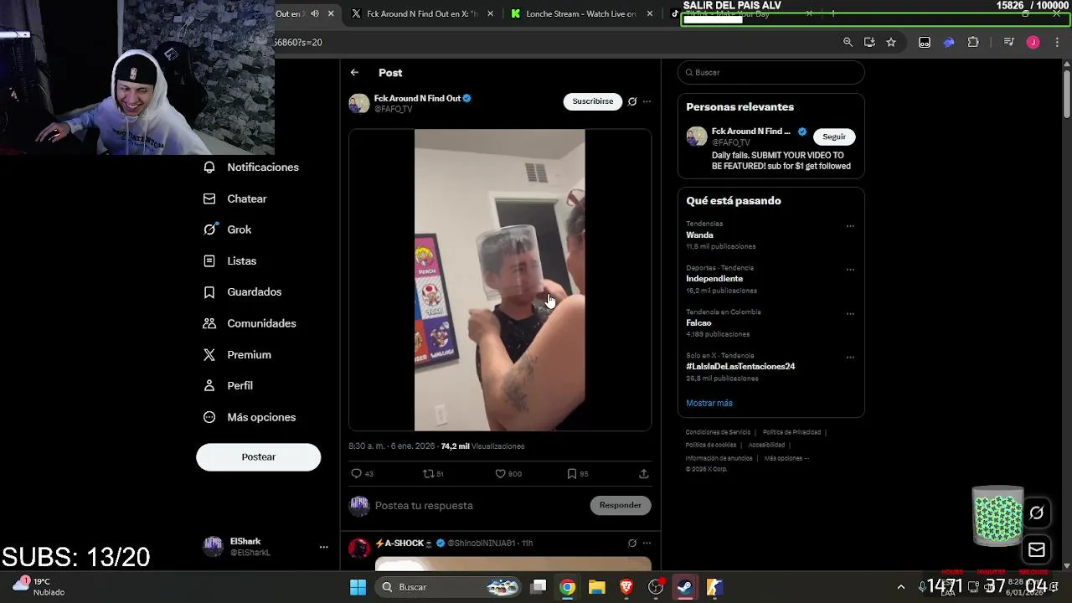This screenshot has height=603, width=1072.
Task: Open the ElShark account menu dots
Action: click(x=323, y=547)
